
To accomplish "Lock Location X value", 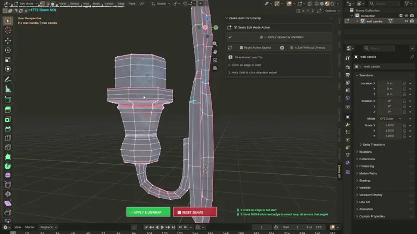I will [x=404, y=83].
